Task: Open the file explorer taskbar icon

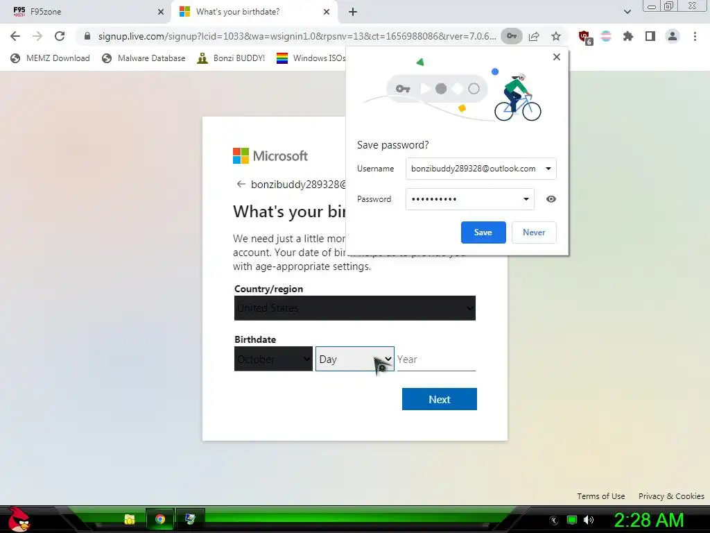Action: click(130, 519)
